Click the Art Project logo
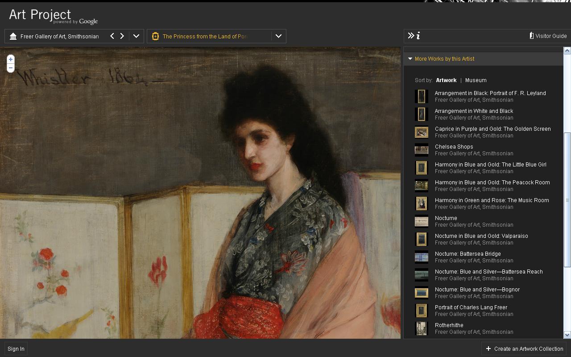Image resolution: width=571 pixels, height=357 pixels. 54,16
